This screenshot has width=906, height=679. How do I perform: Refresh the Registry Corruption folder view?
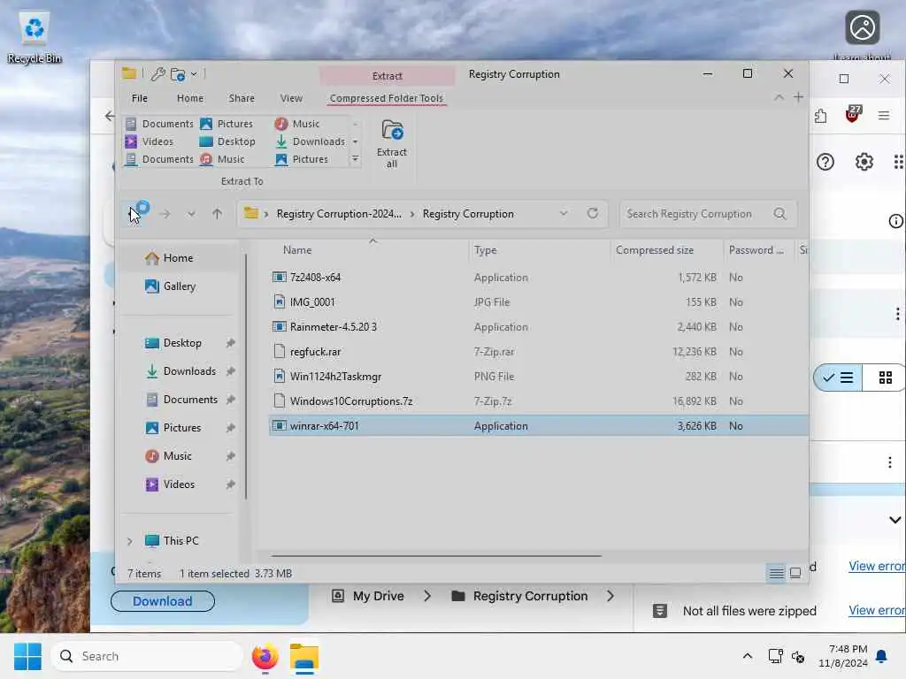(592, 214)
